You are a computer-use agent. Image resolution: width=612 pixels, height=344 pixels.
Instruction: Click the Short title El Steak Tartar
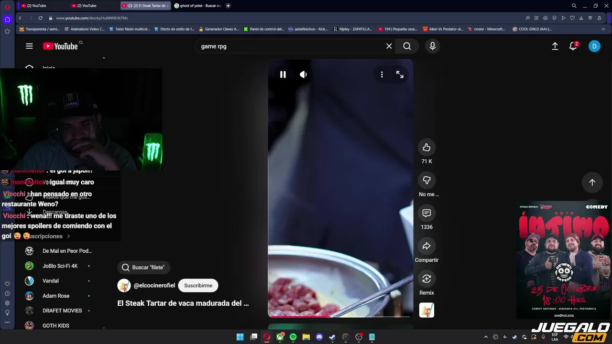183,303
